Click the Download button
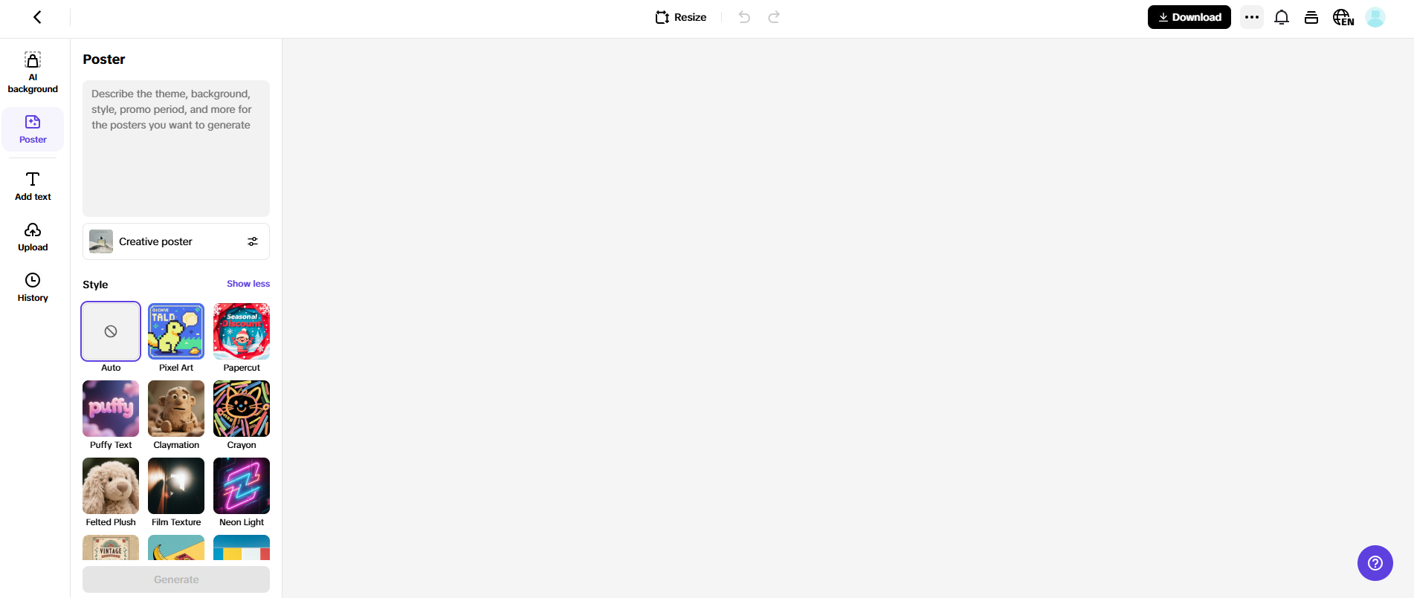This screenshot has width=1414, height=598. click(x=1189, y=17)
